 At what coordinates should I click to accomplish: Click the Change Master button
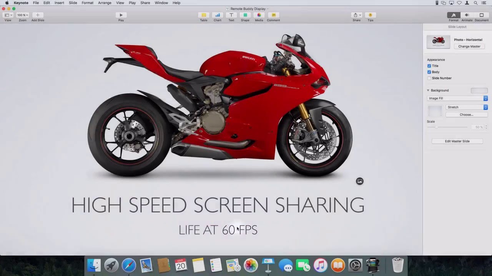click(x=469, y=46)
